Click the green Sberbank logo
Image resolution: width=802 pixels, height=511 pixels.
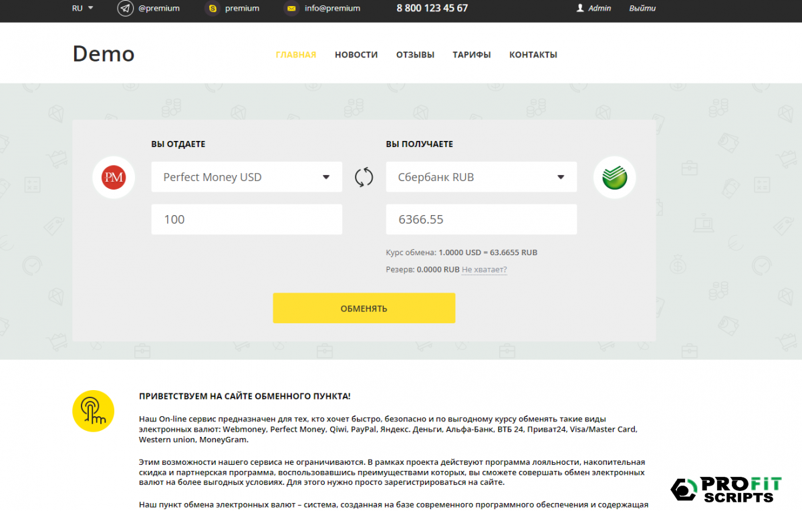614,177
